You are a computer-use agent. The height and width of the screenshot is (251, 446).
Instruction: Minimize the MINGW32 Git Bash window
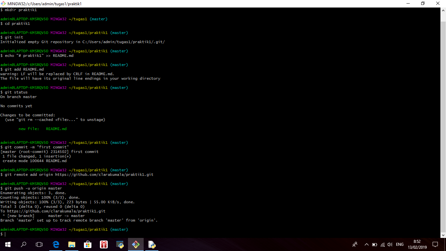[x=408, y=4]
